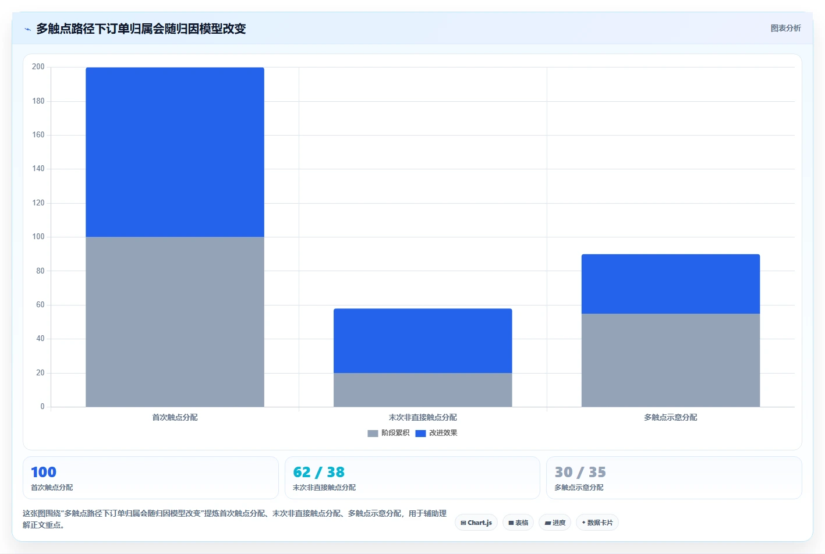Image resolution: width=825 pixels, height=554 pixels.
Task: Click the 60 y-axis tick label
Action: 40,305
